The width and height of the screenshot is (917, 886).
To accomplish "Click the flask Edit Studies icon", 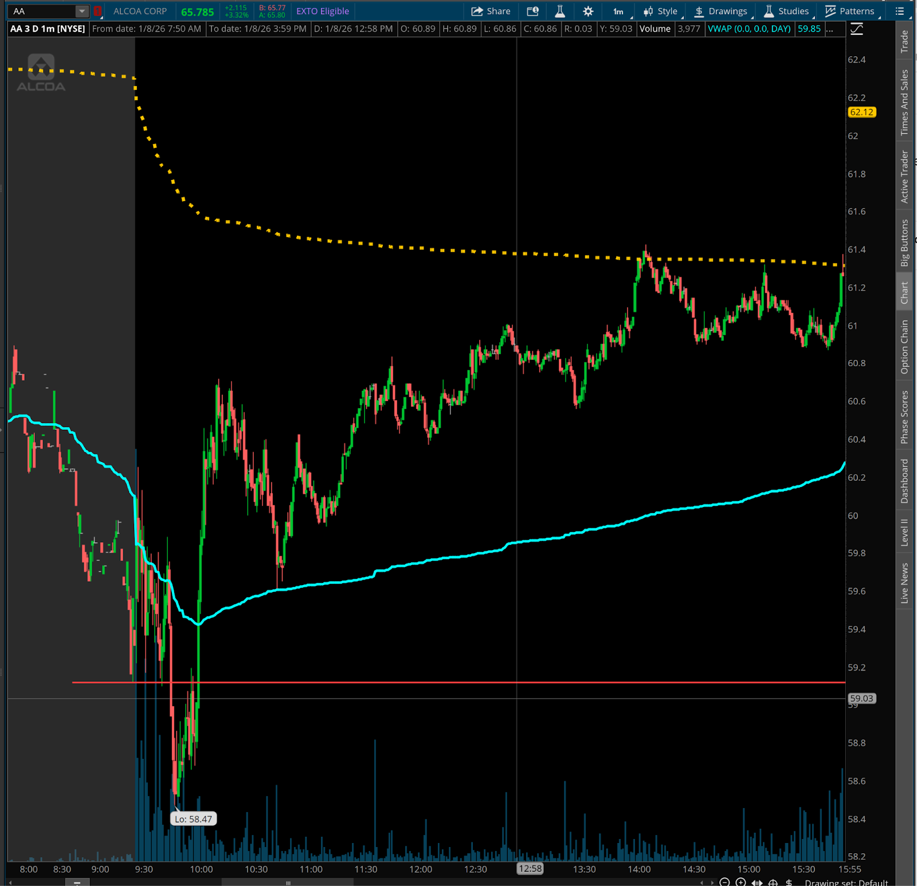I will pyautogui.click(x=560, y=11).
